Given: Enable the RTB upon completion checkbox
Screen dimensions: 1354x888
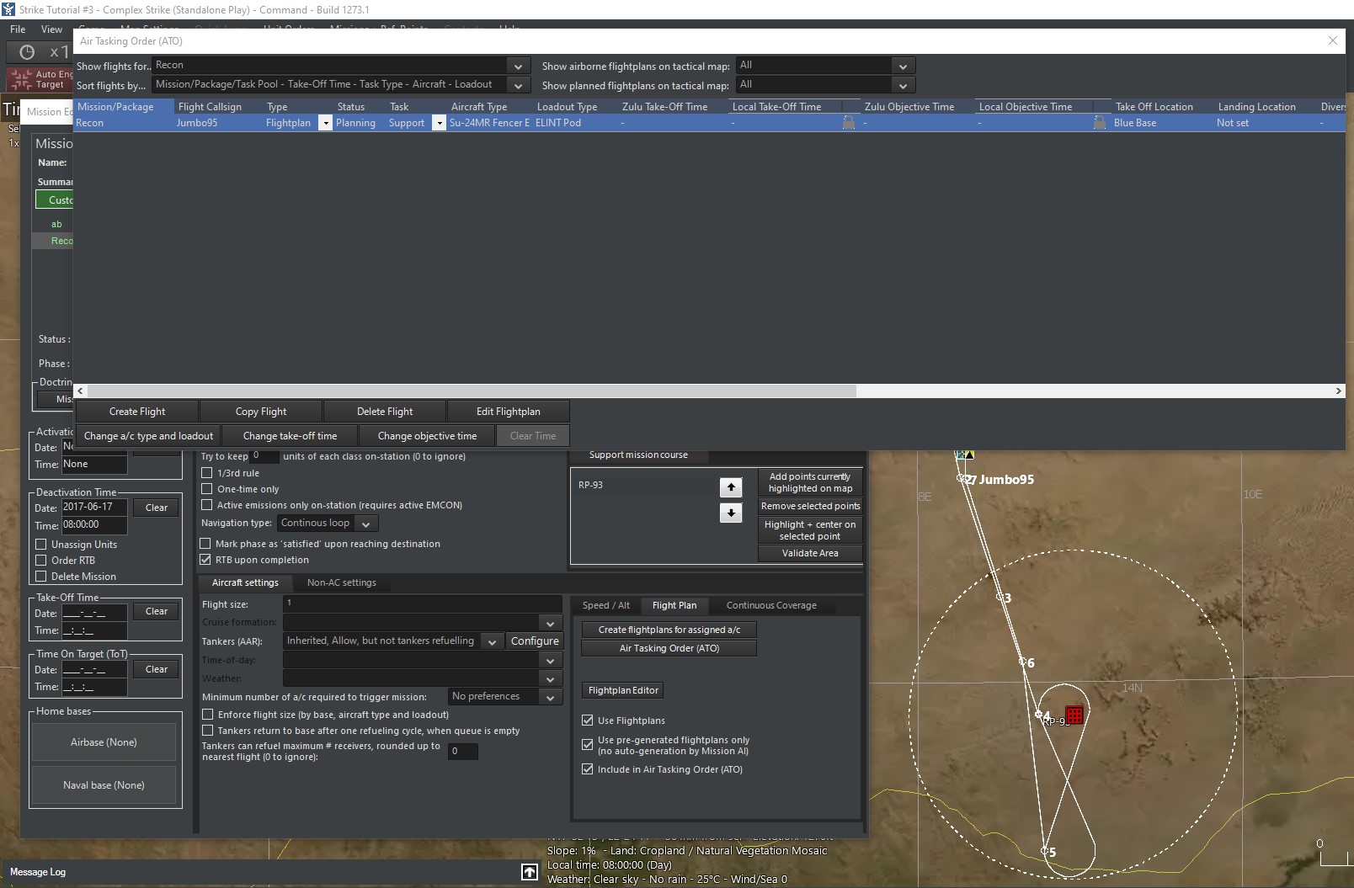Looking at the screenshot, I should coord(205,559).
